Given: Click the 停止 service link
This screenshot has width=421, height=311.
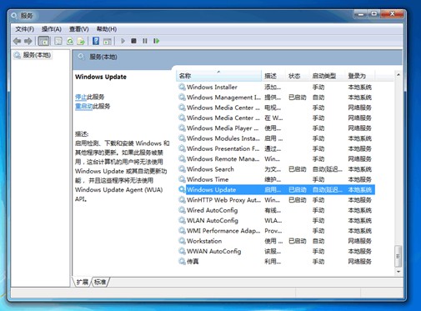Looking at the screenshot, I should pyautogui.click(x=81, y=97).
